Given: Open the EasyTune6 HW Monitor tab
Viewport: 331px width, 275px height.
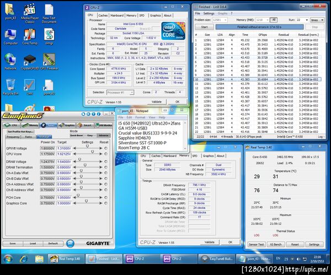Looking at the screenshot, I should click(x=104, y=125).
